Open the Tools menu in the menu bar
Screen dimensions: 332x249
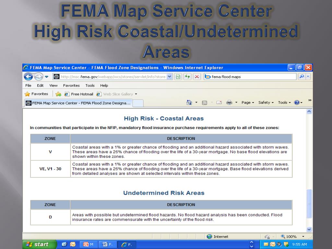(90, 86)
